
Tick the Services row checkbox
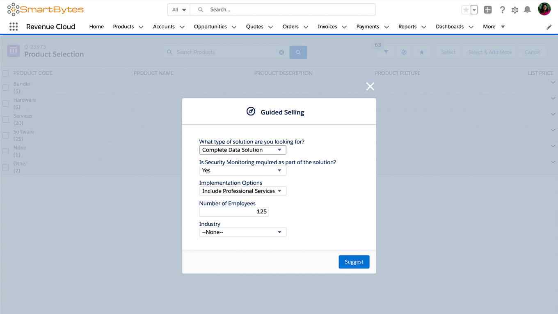pyautogui.click(x=6, y=119)
